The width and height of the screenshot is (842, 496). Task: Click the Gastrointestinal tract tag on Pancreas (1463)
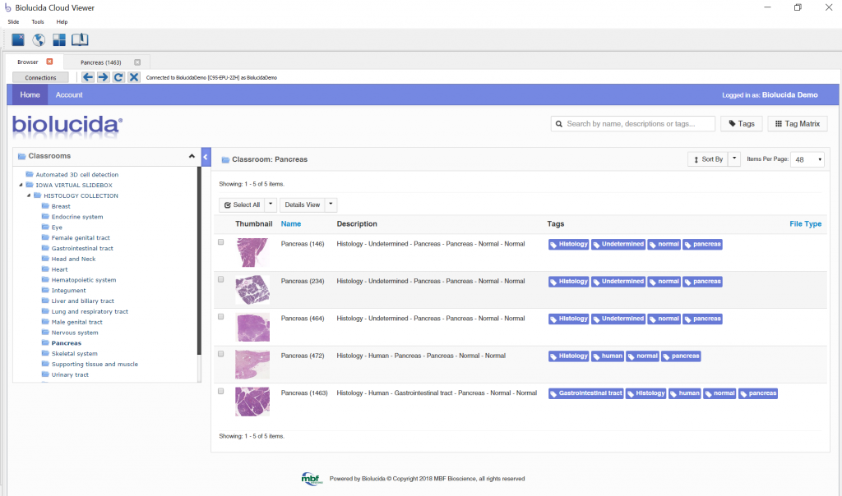tap(585, 393)
